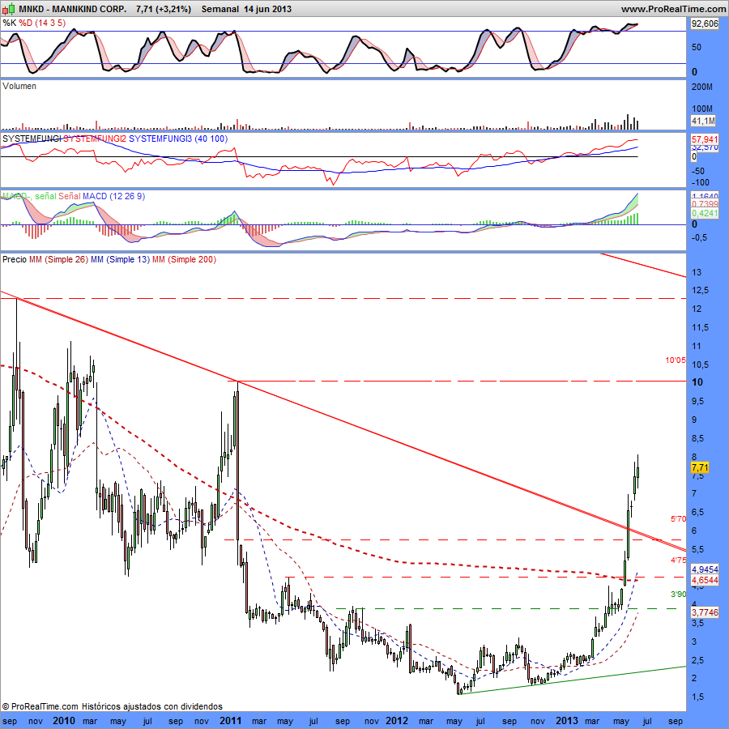Image resolution: width=729 pixels, height=729 pixels.
Task: Click the Volumen panel label
Action: (19, 86)
